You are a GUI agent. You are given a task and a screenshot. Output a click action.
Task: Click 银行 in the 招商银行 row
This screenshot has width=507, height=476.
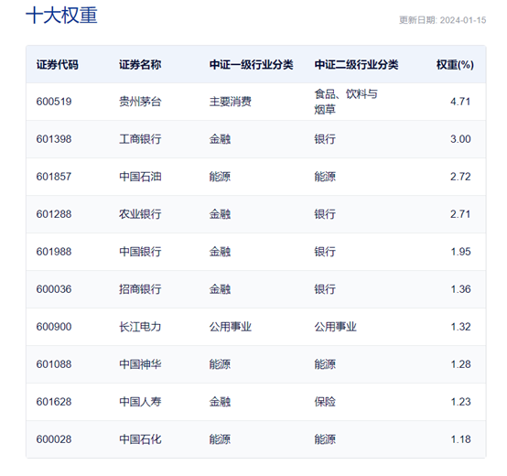(325, 289)
